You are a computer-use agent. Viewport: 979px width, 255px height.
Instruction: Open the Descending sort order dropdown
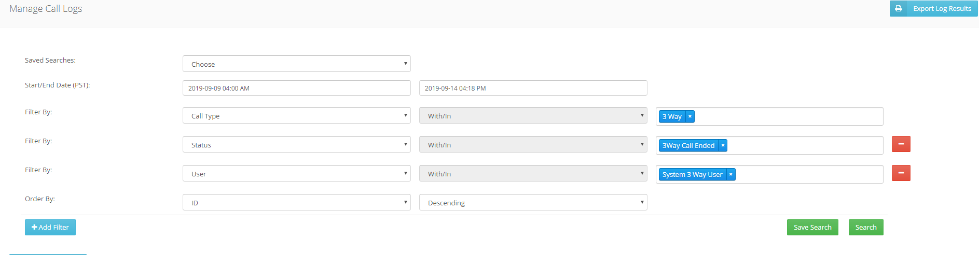pyautogui.click(x=533, y=202)
